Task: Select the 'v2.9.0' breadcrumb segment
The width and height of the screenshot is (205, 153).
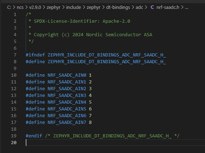Action: [35, 7]
